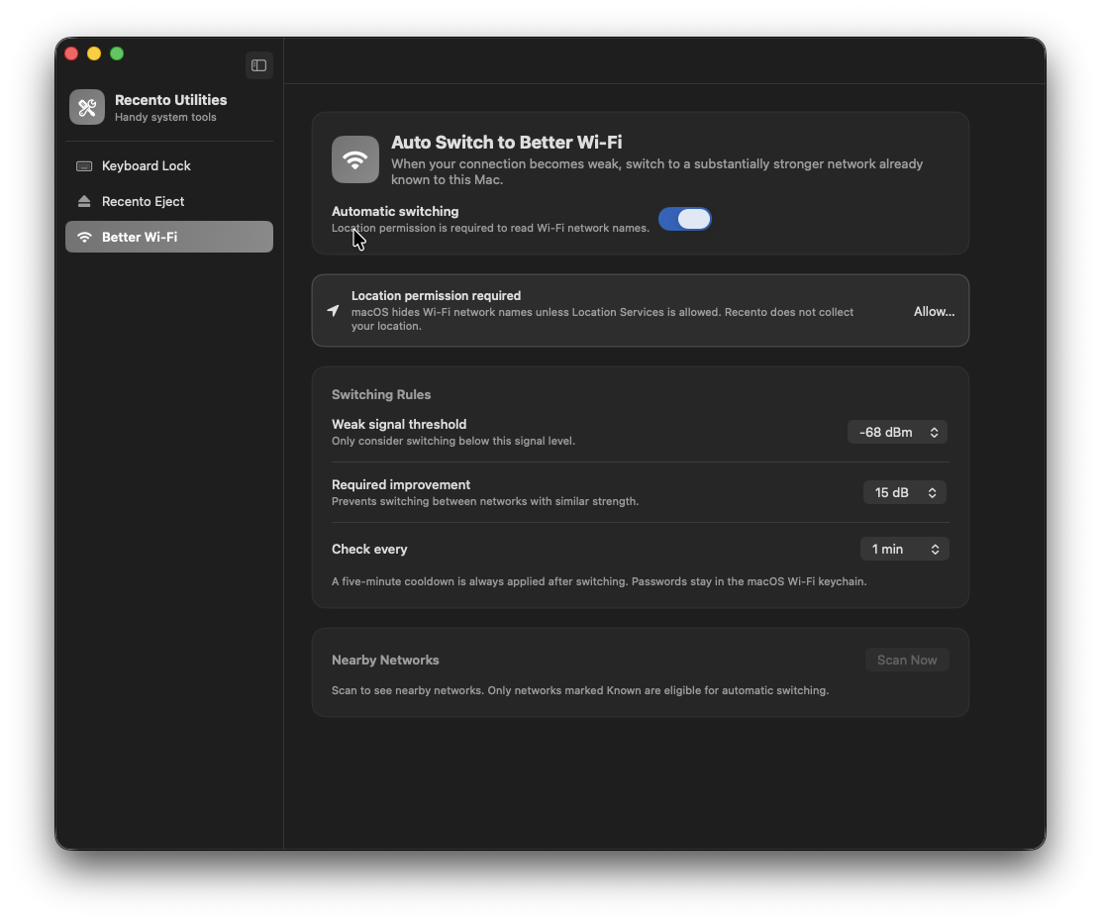
Task: Select Better Wi-Fi in the sidebar
Action: click(x=169, y=238)
